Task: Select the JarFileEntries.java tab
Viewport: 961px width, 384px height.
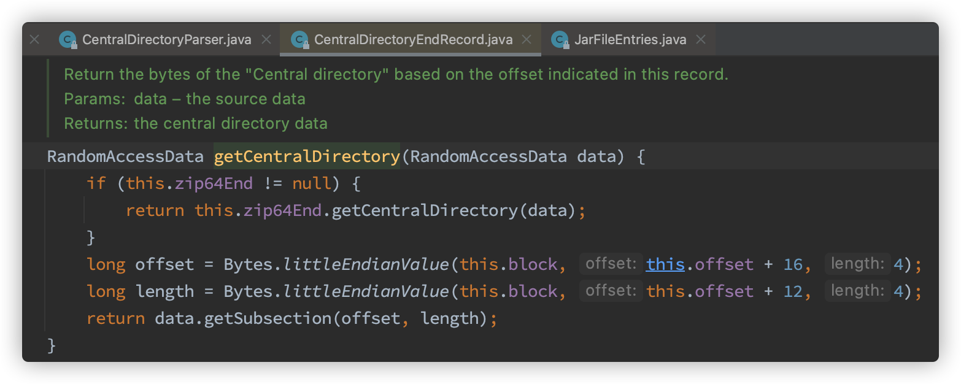Action: coord(632,39)
